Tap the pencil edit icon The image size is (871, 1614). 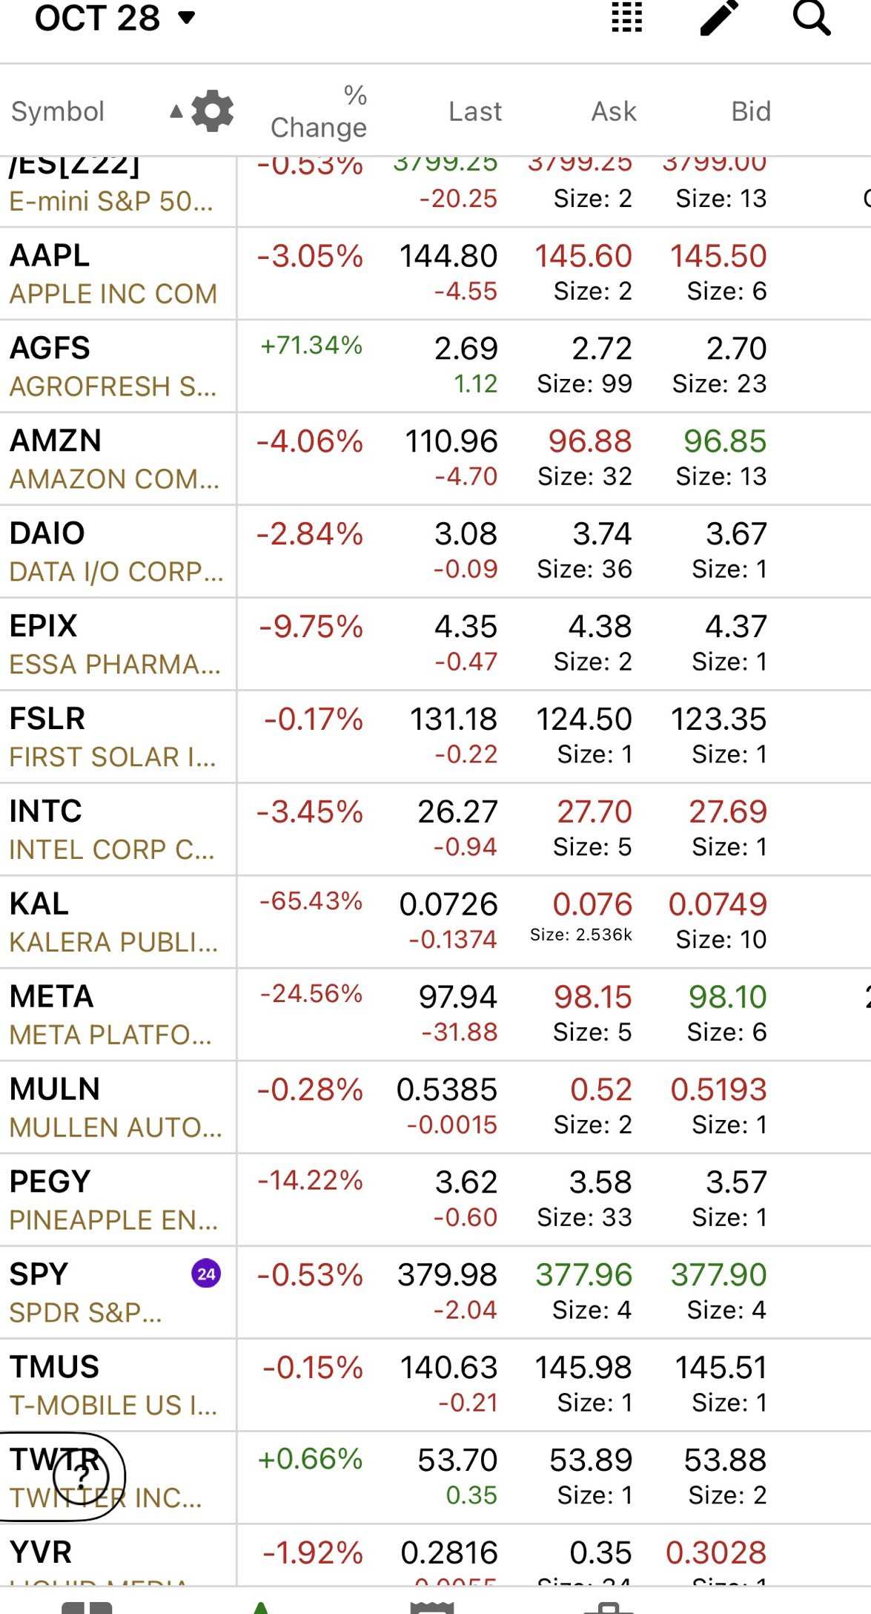(x=719, y=18)
